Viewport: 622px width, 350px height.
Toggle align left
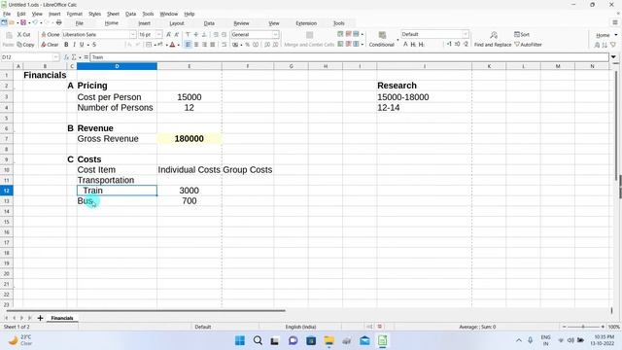[x=188, y=45]
